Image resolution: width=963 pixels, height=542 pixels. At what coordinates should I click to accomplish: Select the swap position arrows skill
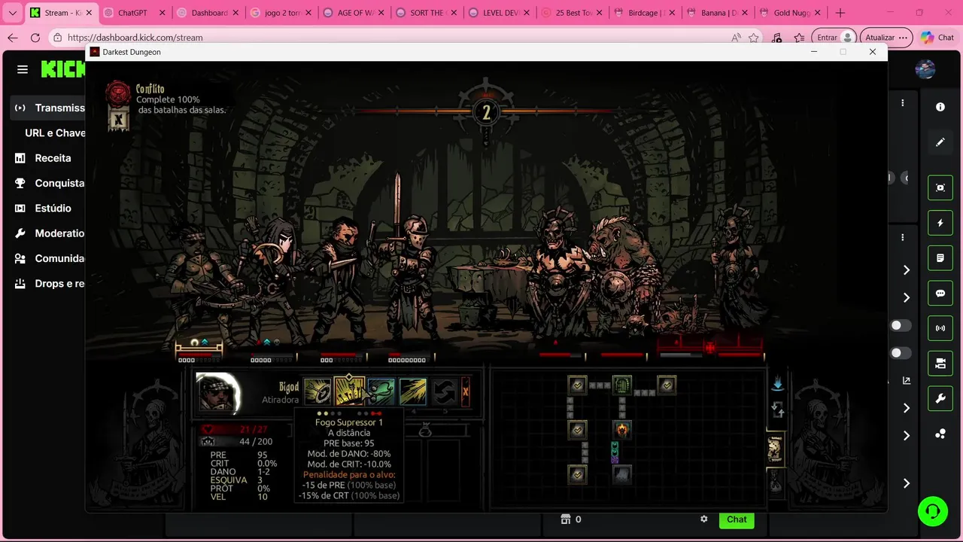(445, 391)
